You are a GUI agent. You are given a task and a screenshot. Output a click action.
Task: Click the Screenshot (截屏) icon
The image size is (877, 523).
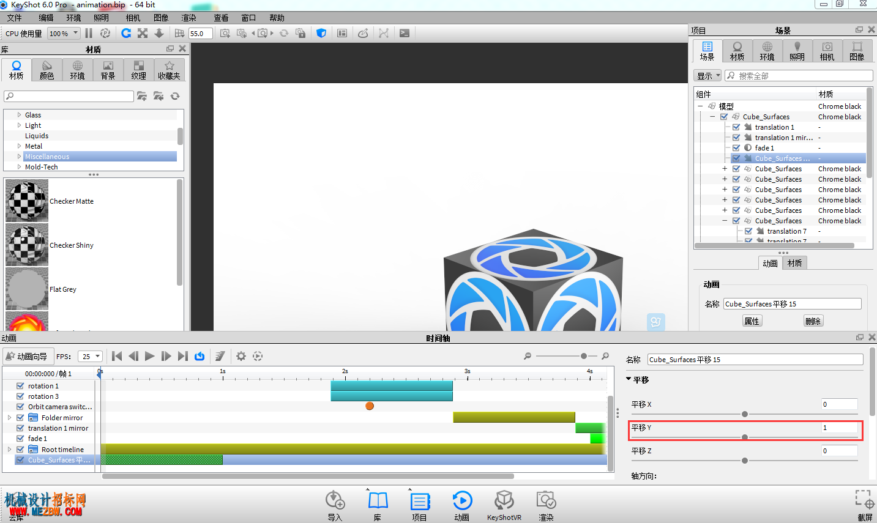pos(865,499)
